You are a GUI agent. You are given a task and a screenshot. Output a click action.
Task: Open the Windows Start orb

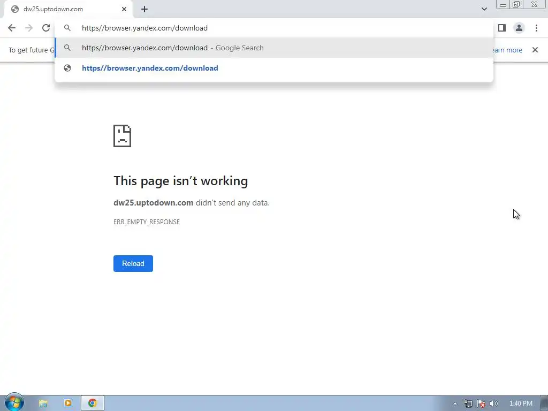(x=14, y=403)
